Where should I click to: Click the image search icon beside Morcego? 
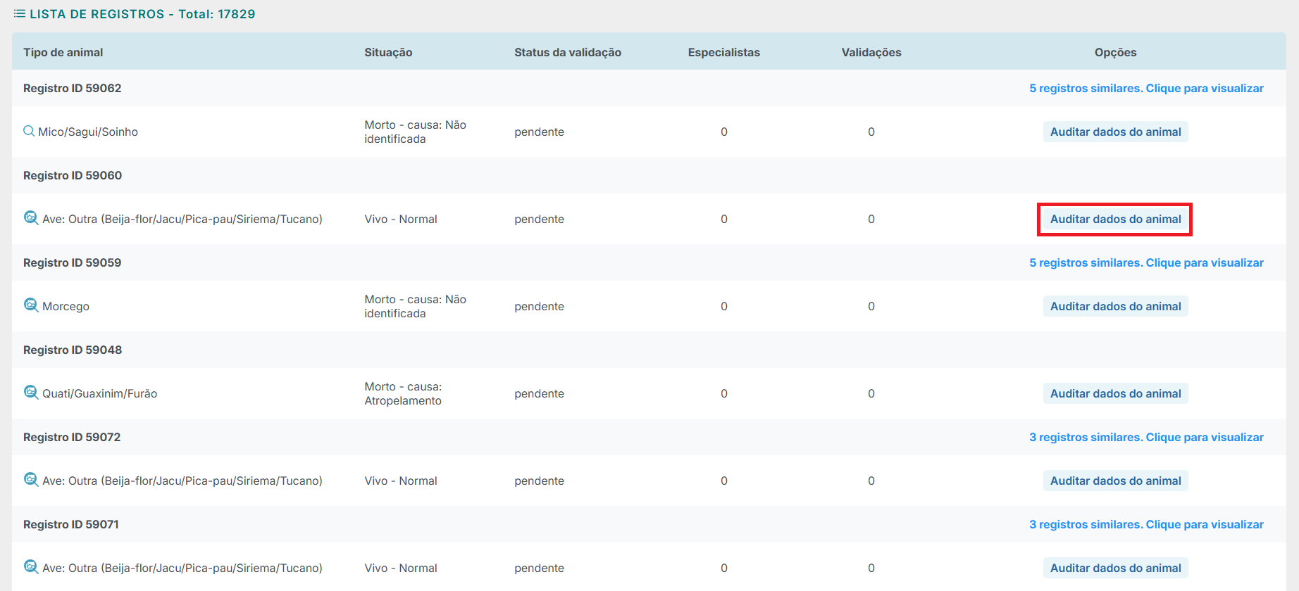point(31,305)
